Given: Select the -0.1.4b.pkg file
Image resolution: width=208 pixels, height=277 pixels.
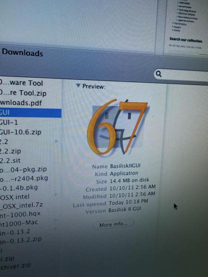Looking at the screenshot, I should [18, 187].
